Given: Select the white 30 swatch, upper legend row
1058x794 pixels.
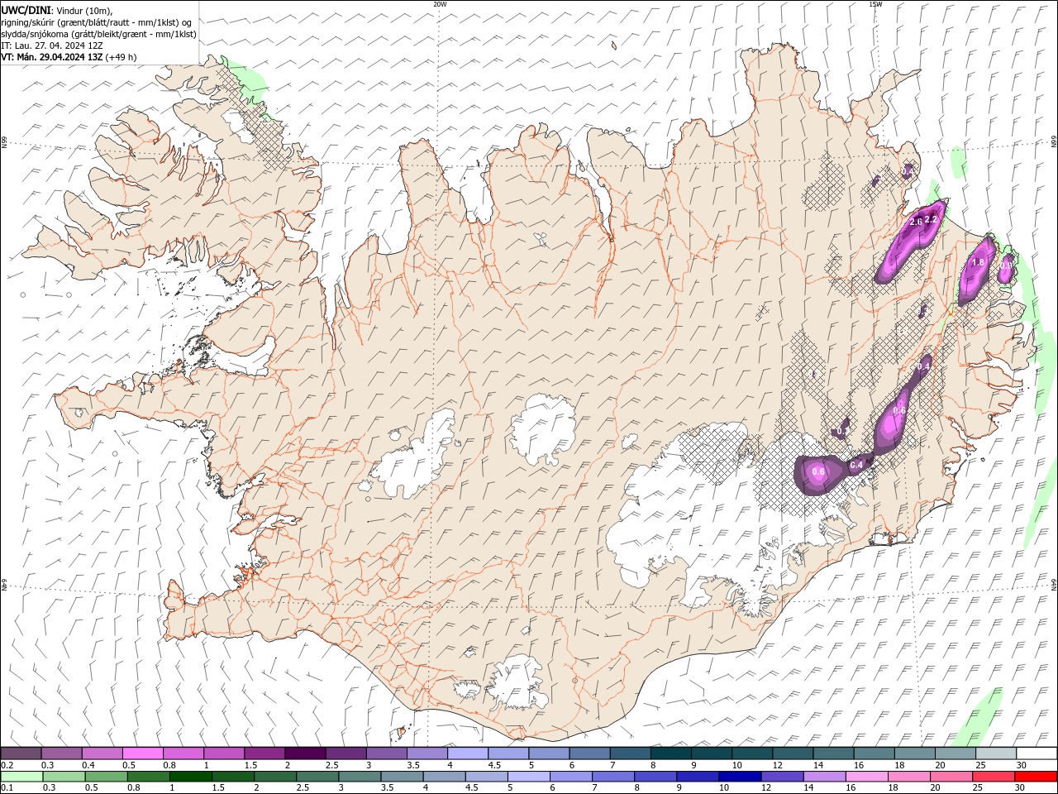Looking at the screenshot, I should 1037,753.
